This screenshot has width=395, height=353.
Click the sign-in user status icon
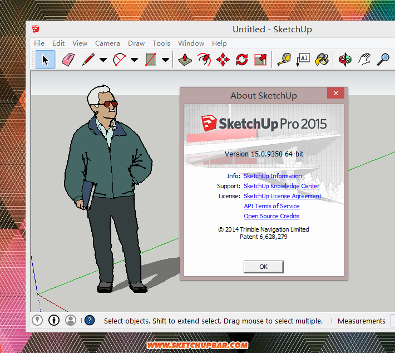[71, 320]
